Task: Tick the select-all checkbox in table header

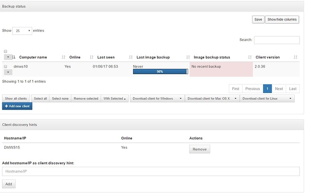Action: (x=6, y=51)
